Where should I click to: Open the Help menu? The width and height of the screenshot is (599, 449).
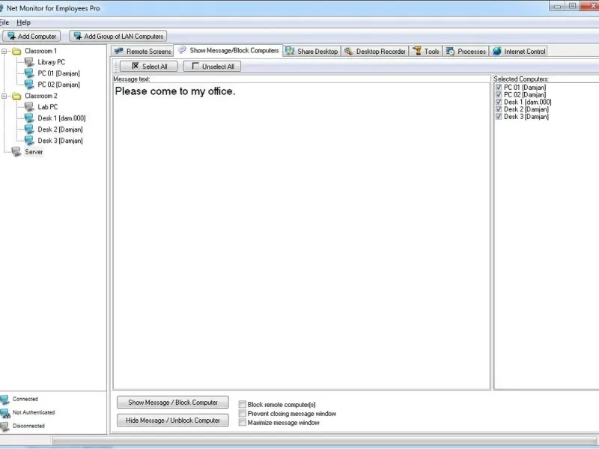point(23,22)
